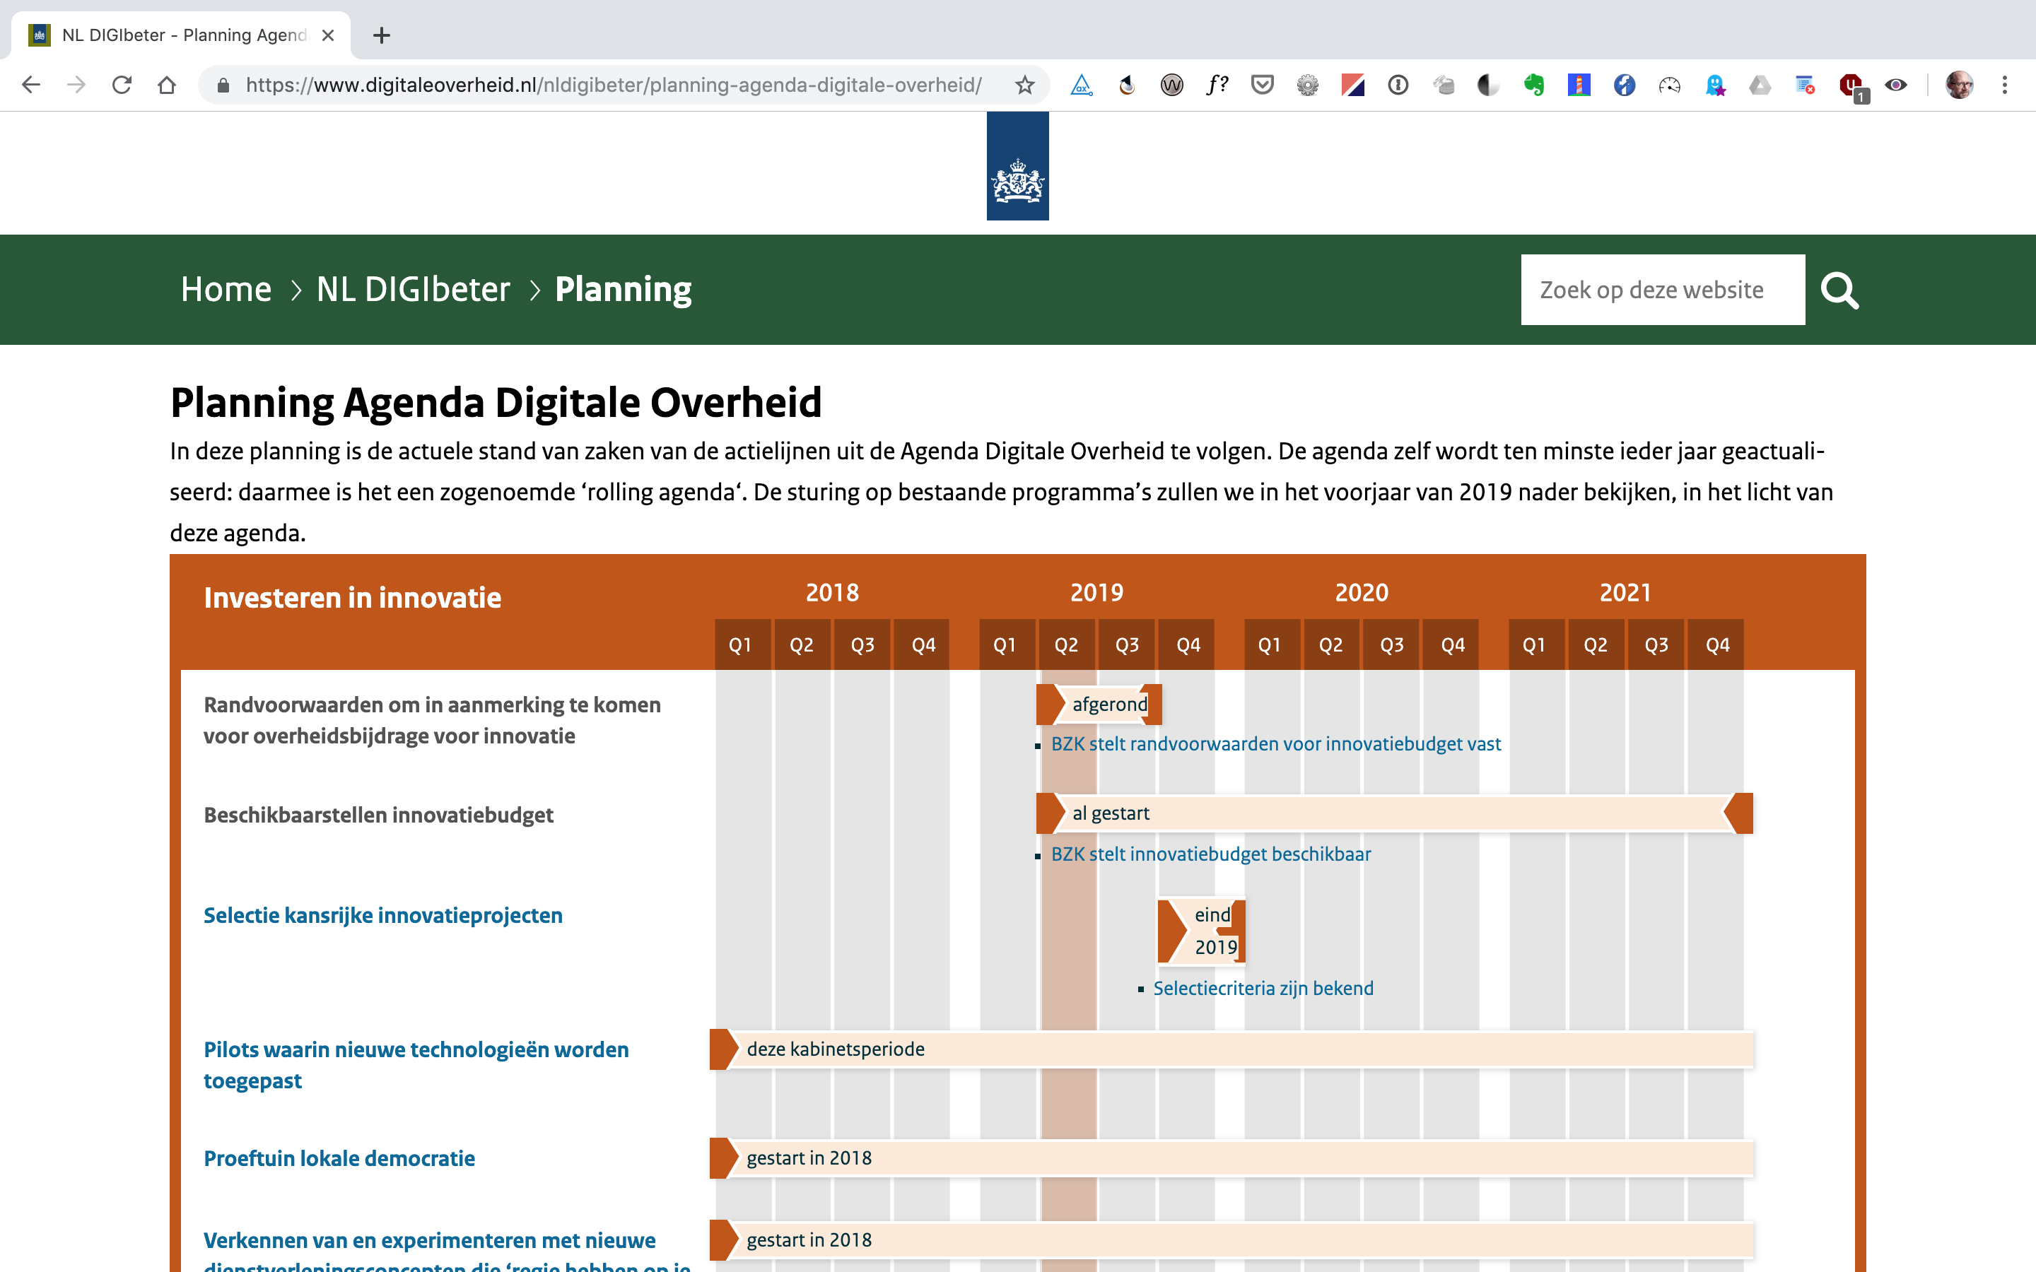Reload the page with the refresh icon
Viewport: 2036px width, 1272px height.
coord(122,85)
